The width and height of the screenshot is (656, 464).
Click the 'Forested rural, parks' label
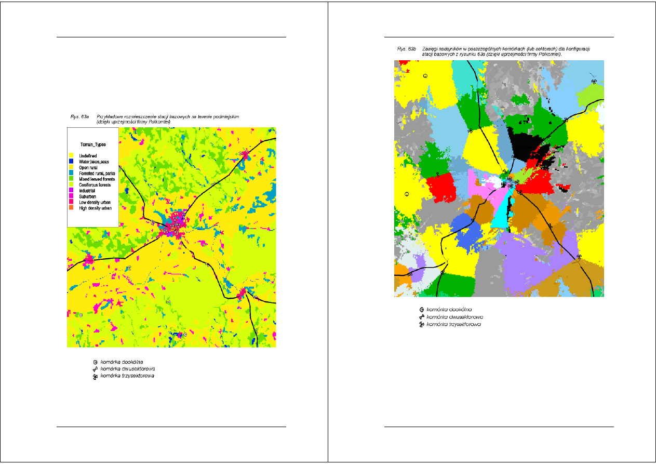click(97, 173)
